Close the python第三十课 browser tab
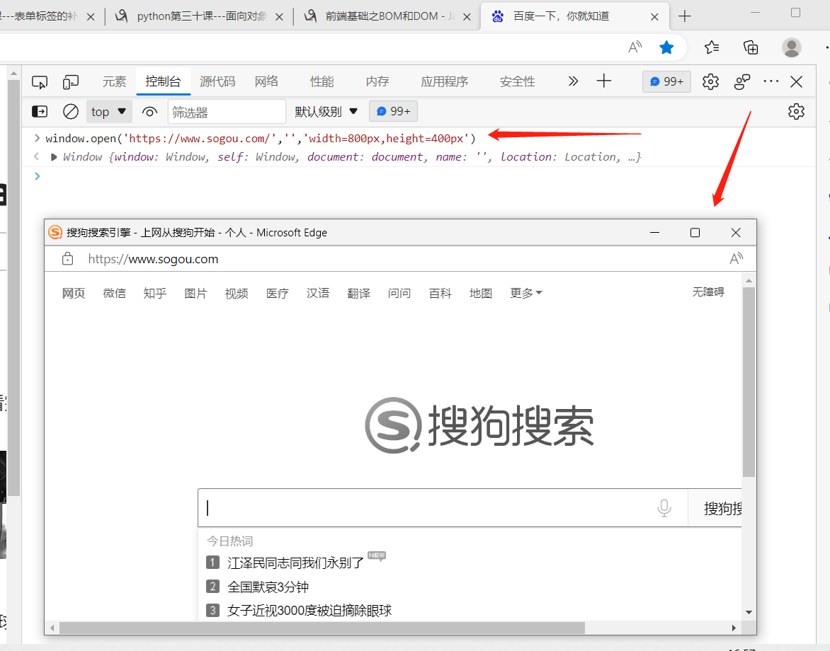Viewport: 830px width, 651px height. point(279,17)
